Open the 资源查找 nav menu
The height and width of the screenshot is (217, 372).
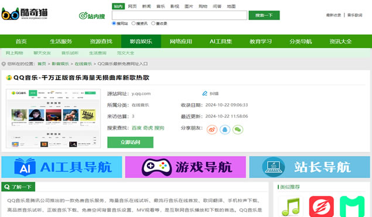coord(101,41)
